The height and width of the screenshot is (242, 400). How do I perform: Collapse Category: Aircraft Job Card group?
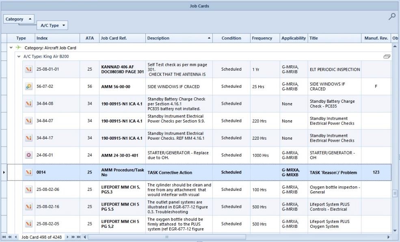[11, 48]
